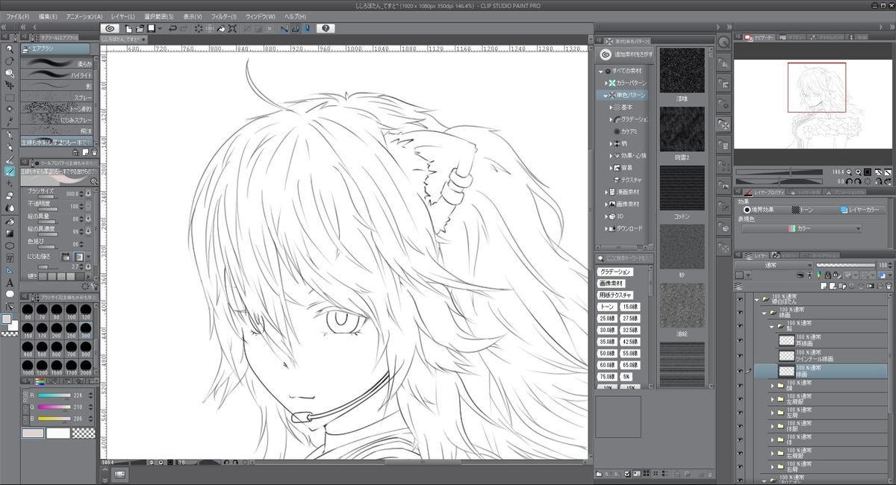896x485 pixels.
Task: Collapse the 髪 layer folder
Action: (x=772, y=326)
